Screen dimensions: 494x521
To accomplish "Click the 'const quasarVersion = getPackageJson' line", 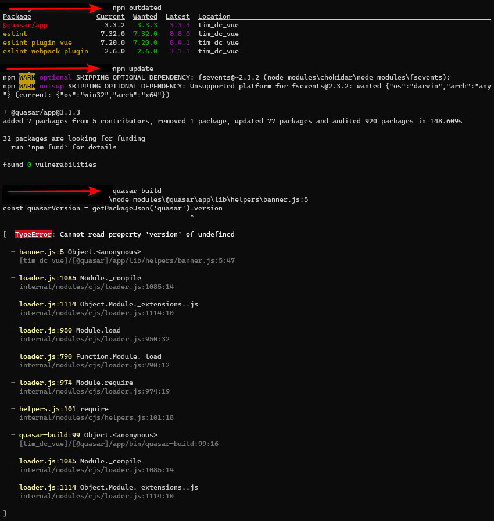I will (x=113, y=208).
